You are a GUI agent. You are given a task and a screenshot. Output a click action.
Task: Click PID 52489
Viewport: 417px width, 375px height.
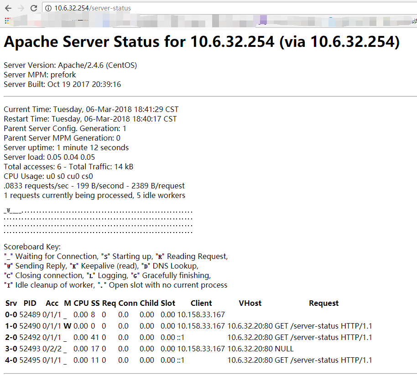click(30, 314)
